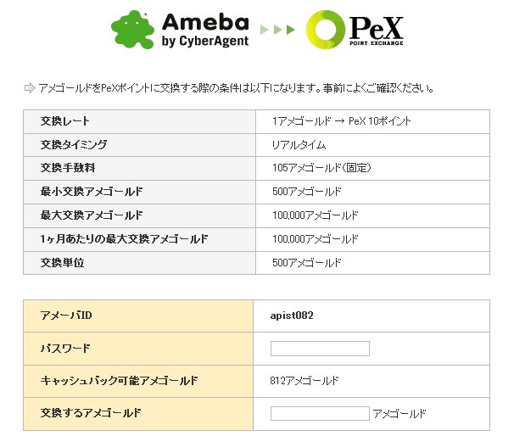Click the green Ameba mascot icon
514x436 pixels.
tap(132, 31)
